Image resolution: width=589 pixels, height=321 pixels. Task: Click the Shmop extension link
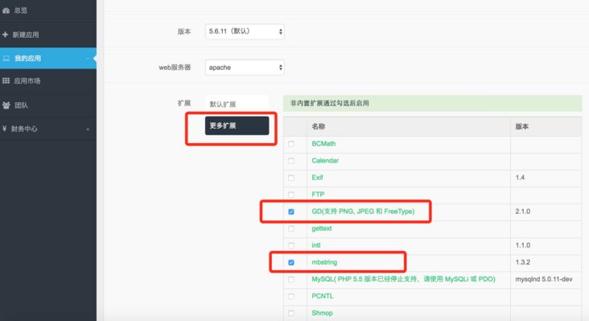(x=322, y=313)
